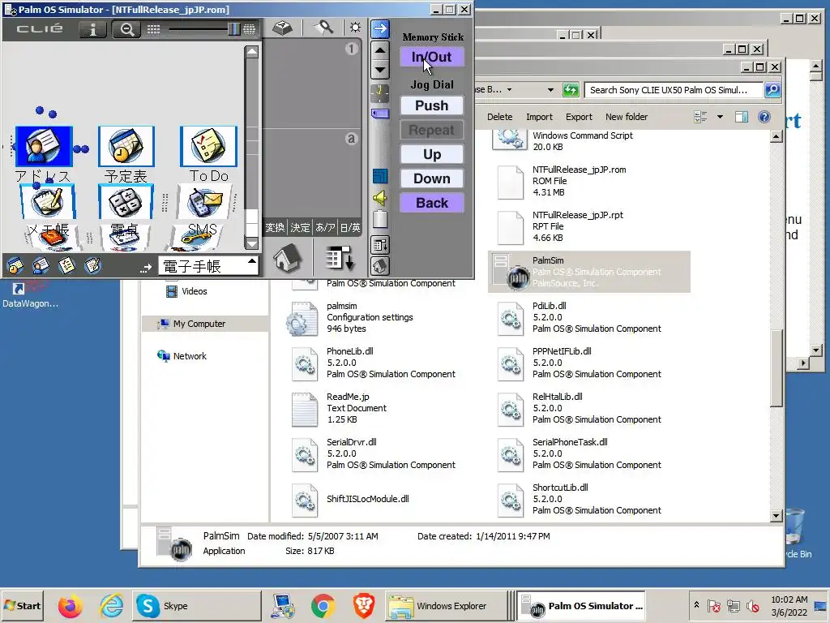Open the on-screen keyboard icon
Image resolution: width=830 pixels, height=623 pixels.
tap(283, 28)
